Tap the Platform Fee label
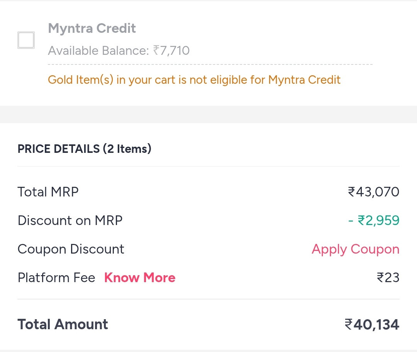Viewport: 417px width, 352px height. click(x=56, y=278)
